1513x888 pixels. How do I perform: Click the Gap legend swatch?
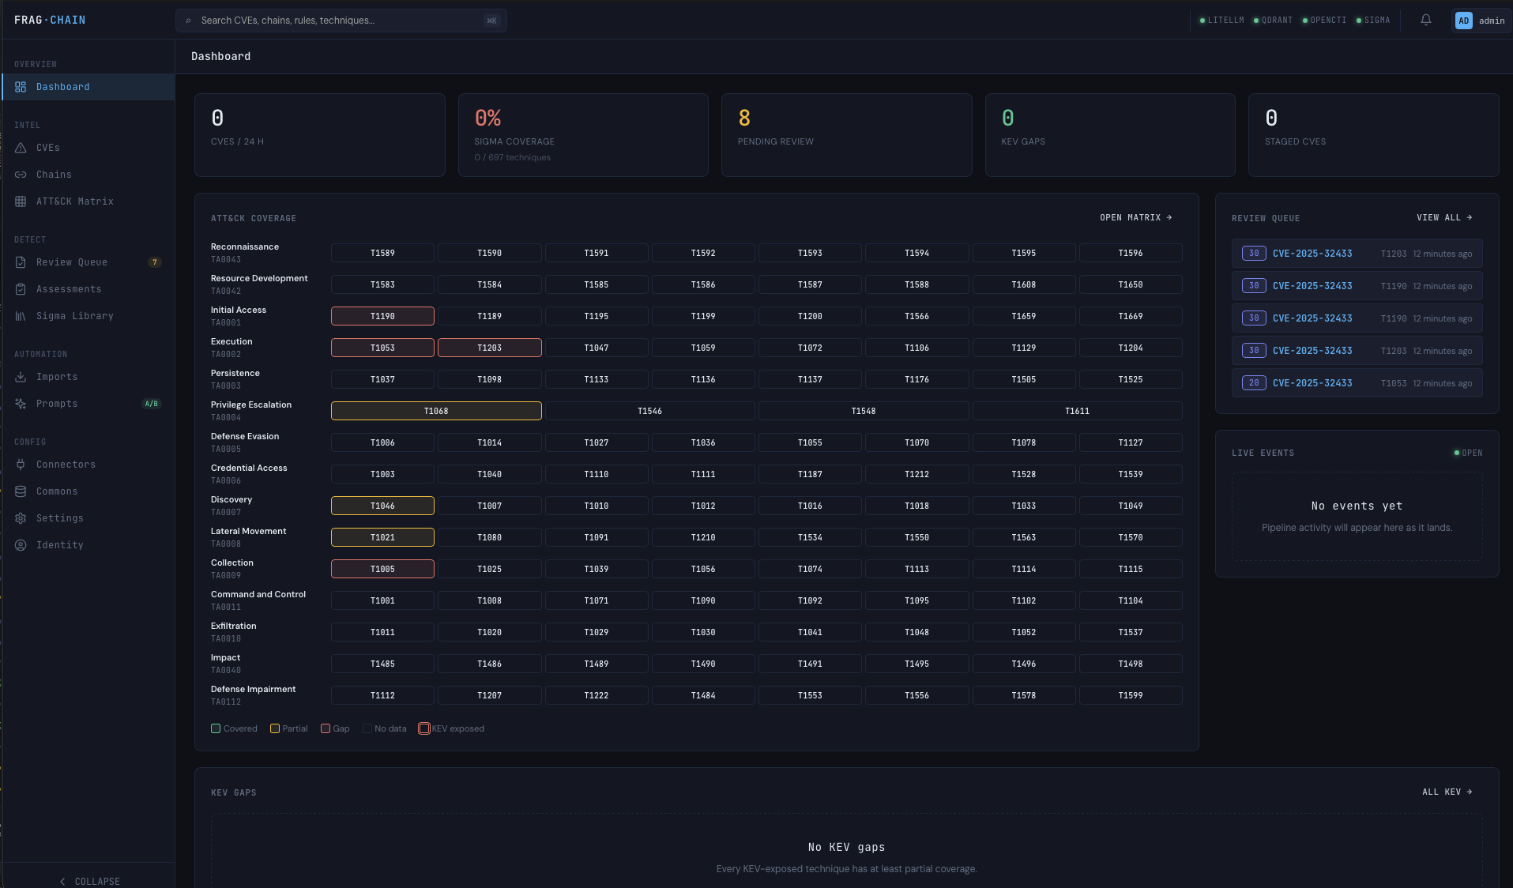coord(326,728)
